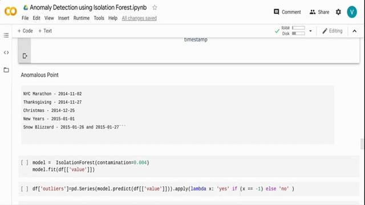Click the vertical scrollbar thumb
This screenshot has height=205, width=365.
362,144
